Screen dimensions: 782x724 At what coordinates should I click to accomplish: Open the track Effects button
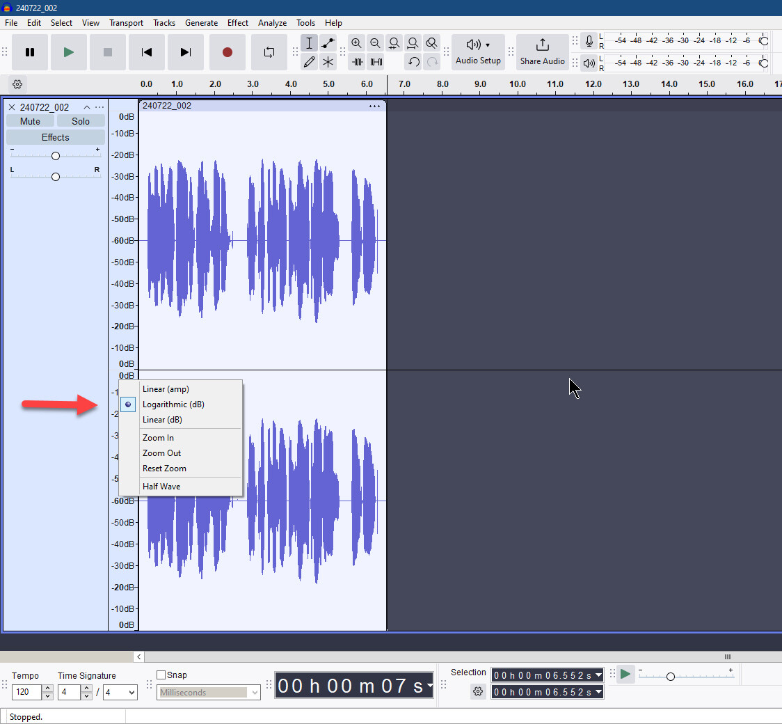click(56, 137)
